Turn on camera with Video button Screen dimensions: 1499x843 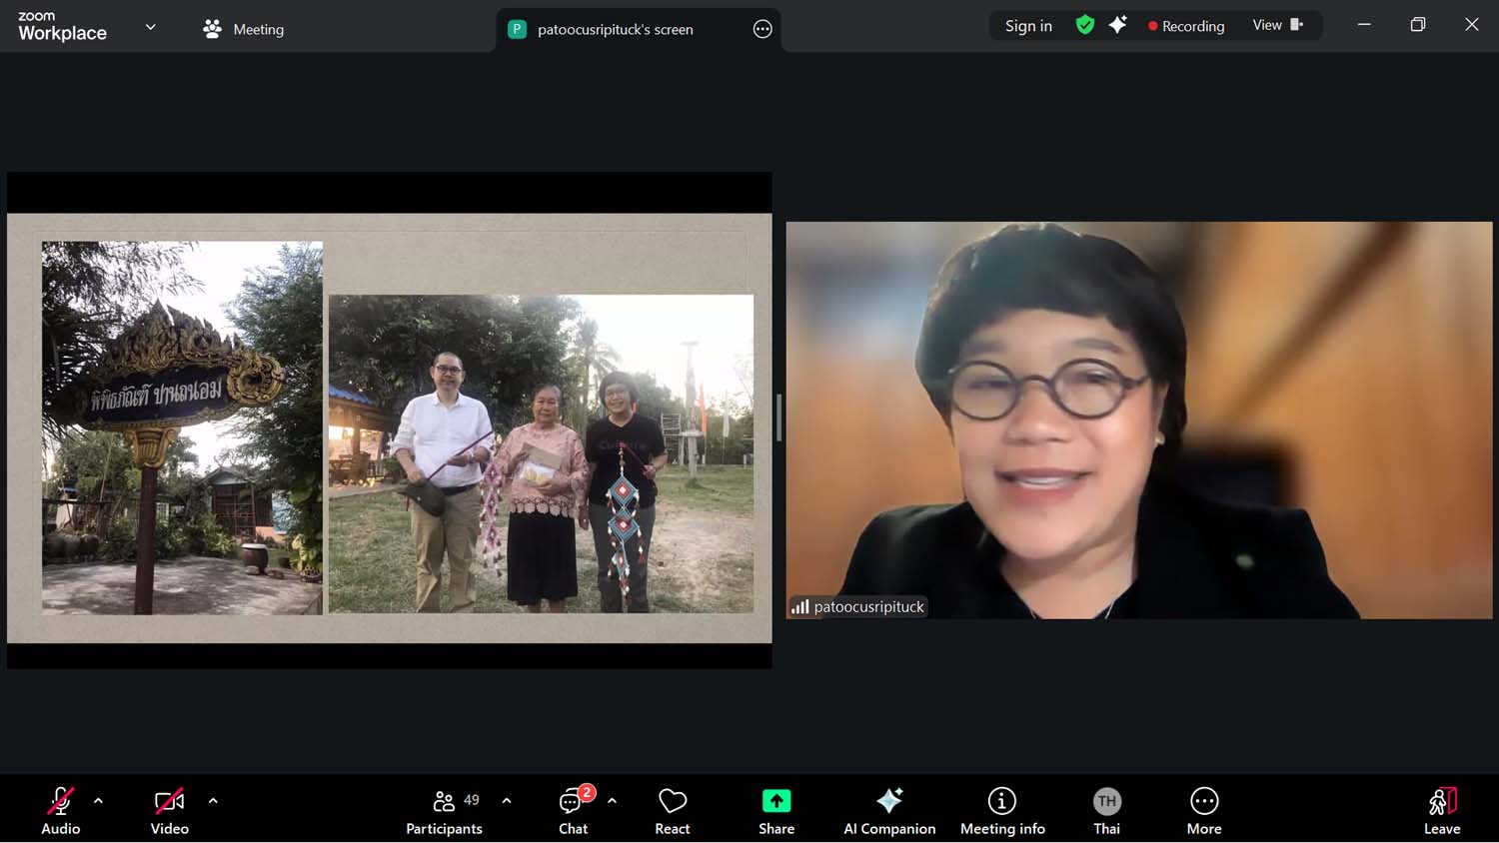169,810
